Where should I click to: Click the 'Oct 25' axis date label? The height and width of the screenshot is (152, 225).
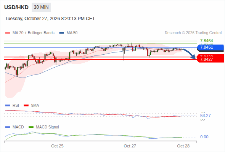(57, 146)
